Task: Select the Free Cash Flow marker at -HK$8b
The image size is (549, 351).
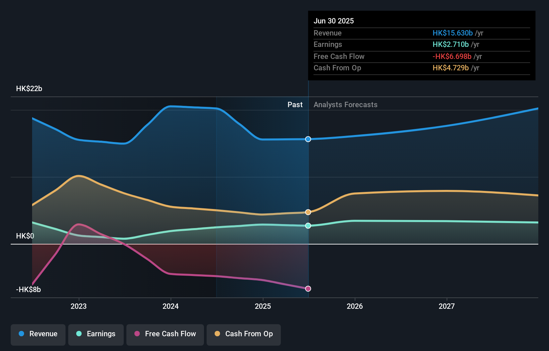Action: [308, 288]
